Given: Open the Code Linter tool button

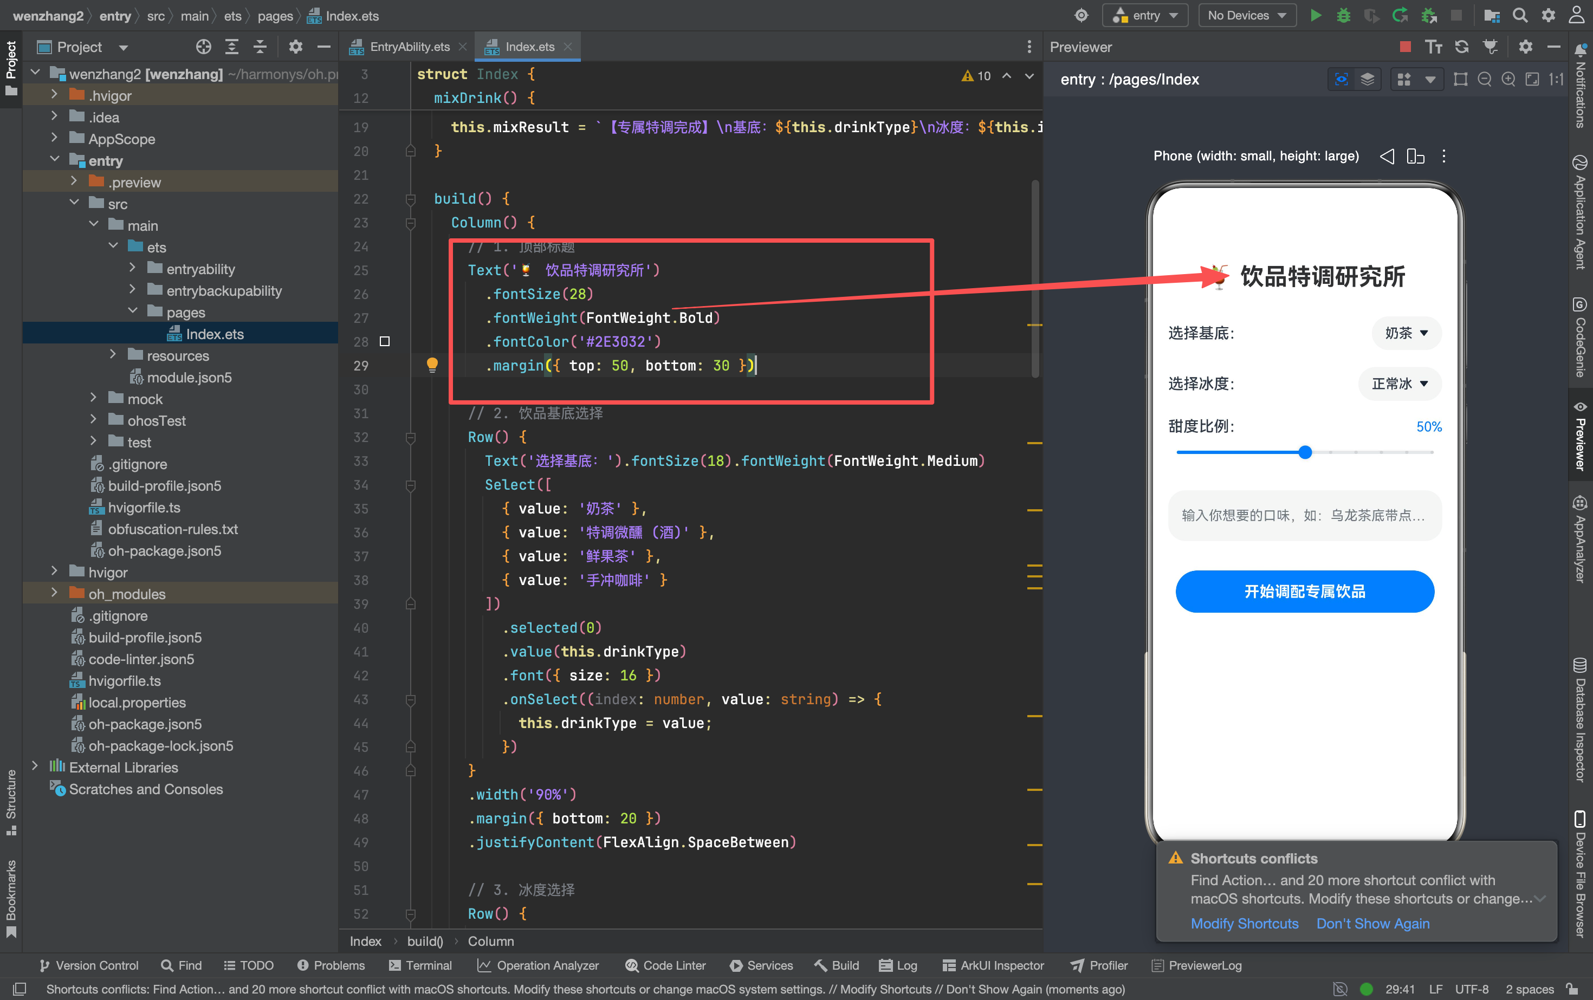Looking at the screenshot, I should point(665,965).
